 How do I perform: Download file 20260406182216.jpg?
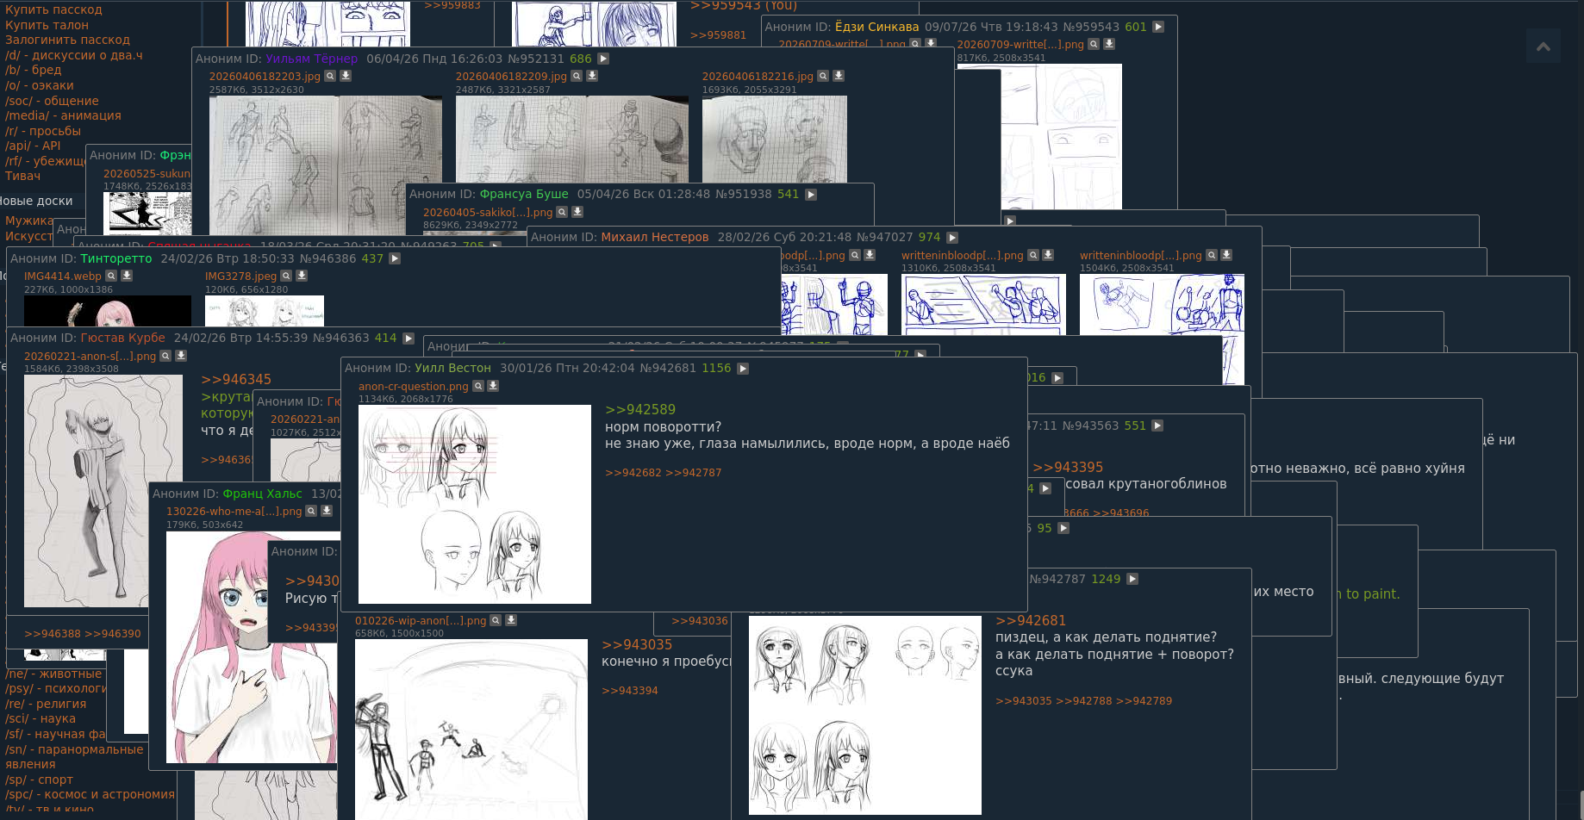[839, 76]
